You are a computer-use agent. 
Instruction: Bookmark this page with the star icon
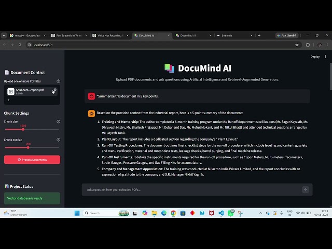tap(297, 45)
